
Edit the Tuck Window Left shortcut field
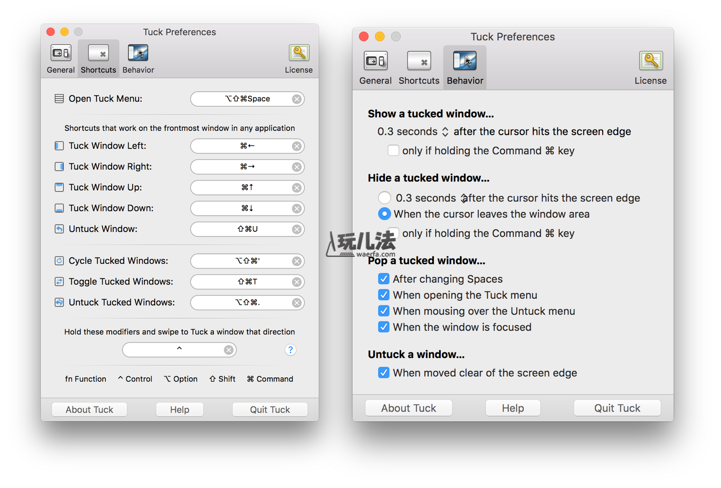[x=247, y=146]
